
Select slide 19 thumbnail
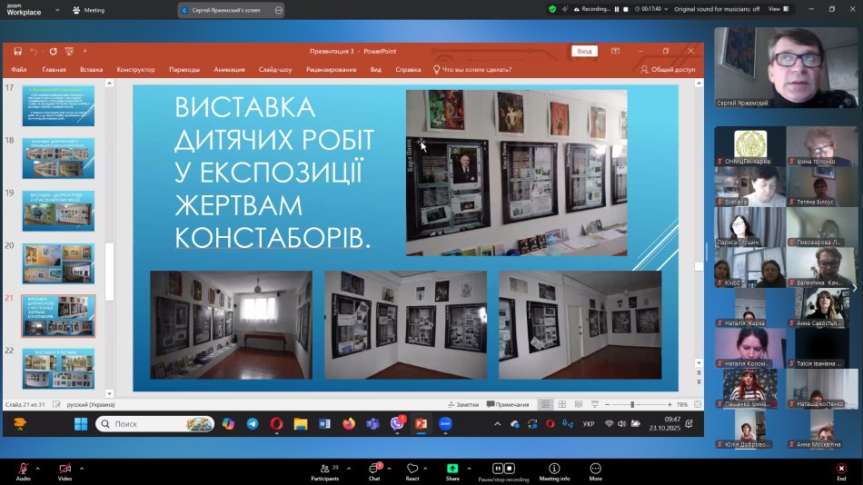click(x=58, y=211)
